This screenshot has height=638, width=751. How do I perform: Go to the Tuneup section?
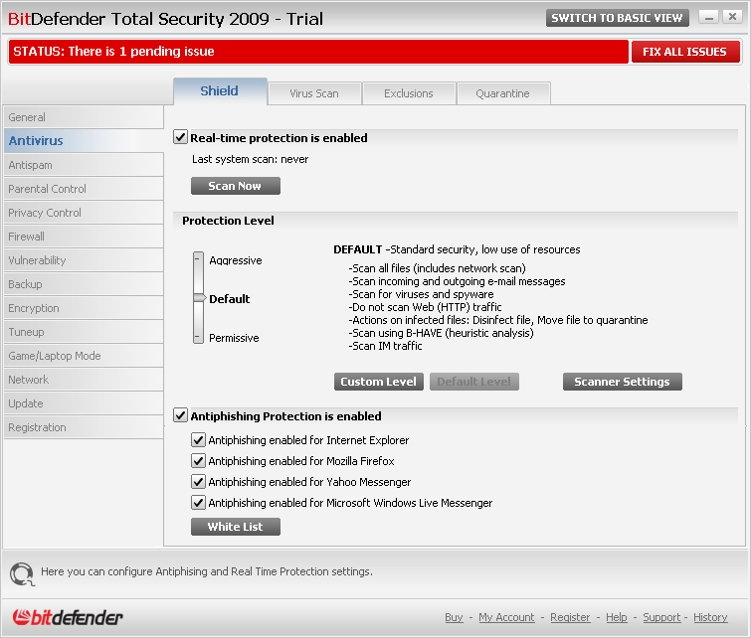[x=84, y=332]
